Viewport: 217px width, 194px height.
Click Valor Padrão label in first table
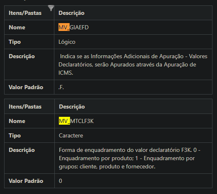click(x=26, y=87)
